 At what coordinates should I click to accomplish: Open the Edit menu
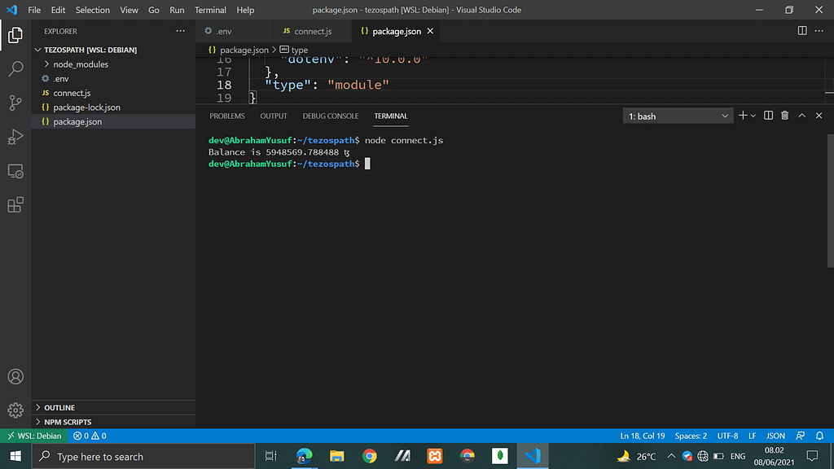(58, 10)
